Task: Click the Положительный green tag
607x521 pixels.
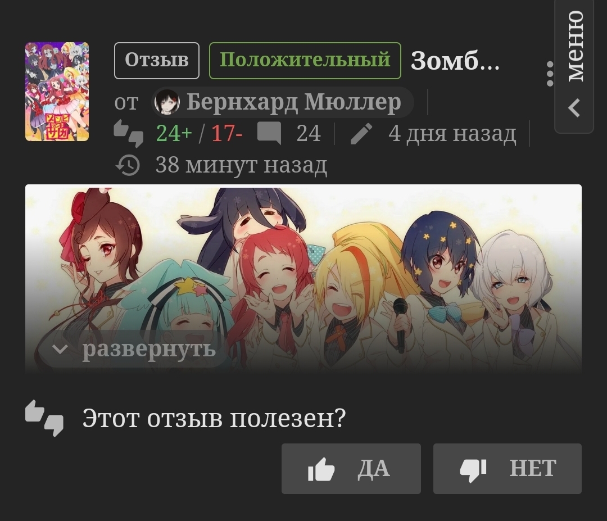Action: coord(305,60)
